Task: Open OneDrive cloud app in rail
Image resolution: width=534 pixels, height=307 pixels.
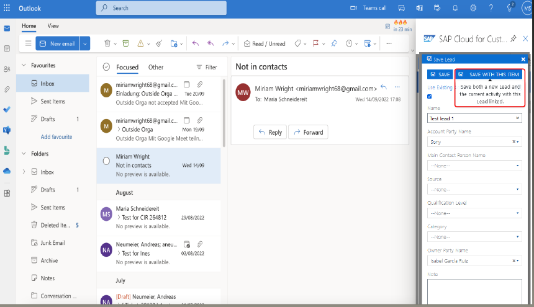Action: 7,171
